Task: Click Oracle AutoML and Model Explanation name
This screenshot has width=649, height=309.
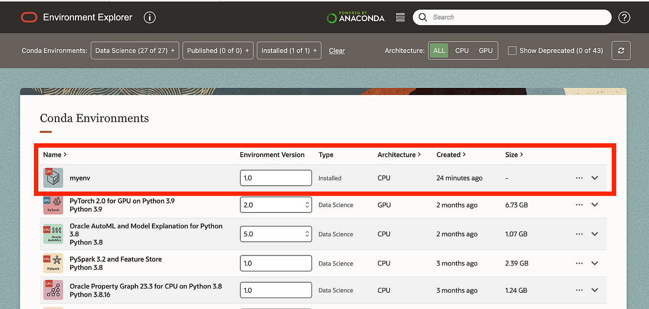Action: [146, 230]
